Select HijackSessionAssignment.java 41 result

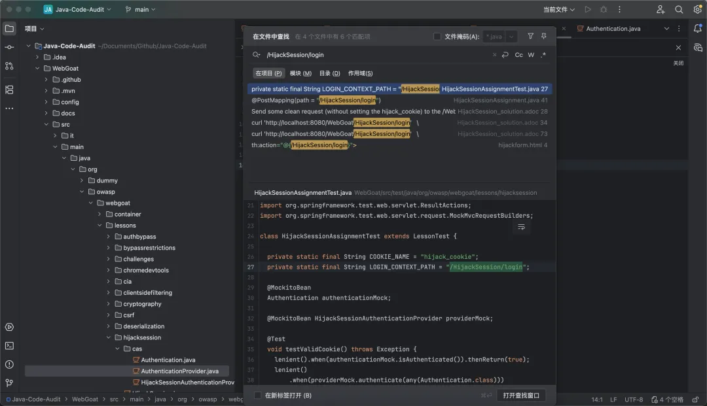point(399,100)
